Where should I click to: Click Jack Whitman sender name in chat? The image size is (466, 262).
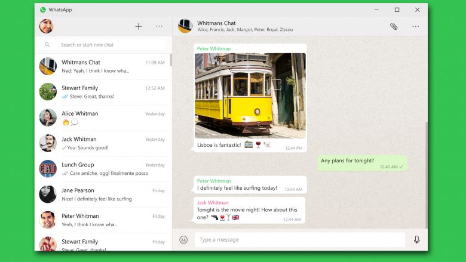(x=213, y=203)
